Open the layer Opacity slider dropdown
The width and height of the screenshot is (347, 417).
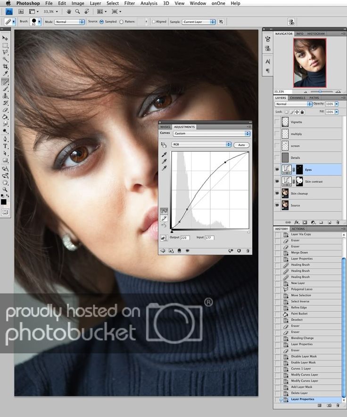337,104
